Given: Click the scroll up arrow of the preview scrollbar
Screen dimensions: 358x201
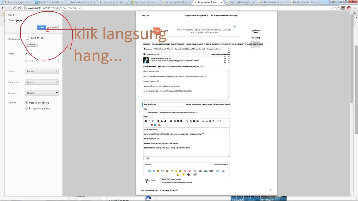Looking at the screenshot, I should point(352,13).
